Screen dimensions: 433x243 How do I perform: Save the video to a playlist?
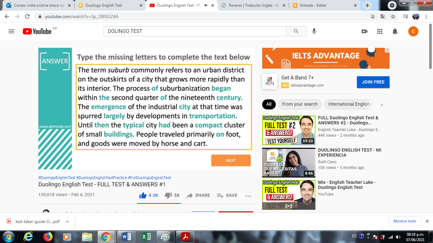click(x=227, y=196)
